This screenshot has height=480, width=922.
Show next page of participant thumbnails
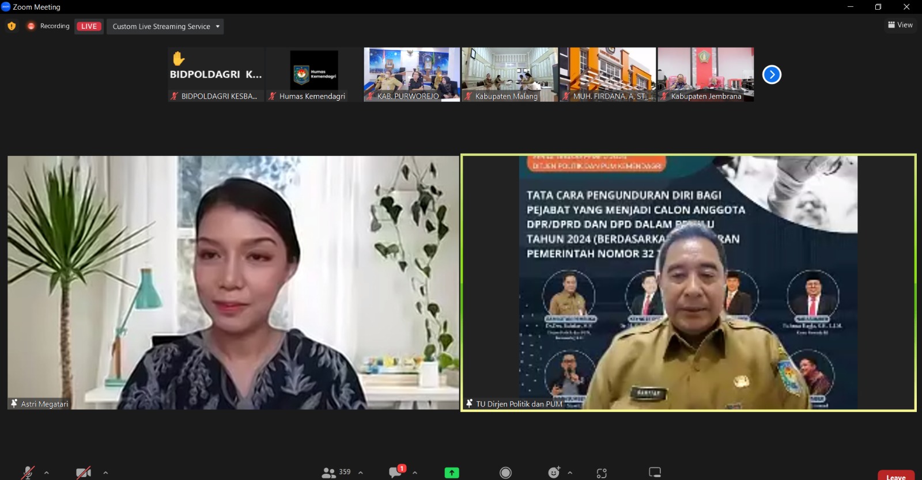[x=772, y=74]
